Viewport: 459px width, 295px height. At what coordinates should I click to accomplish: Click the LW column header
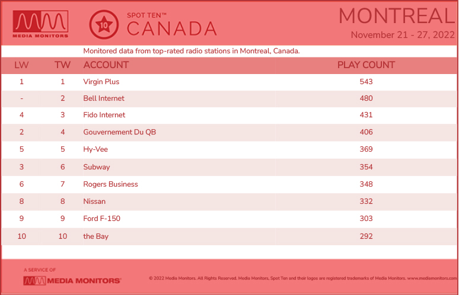(x=22, y=65)
